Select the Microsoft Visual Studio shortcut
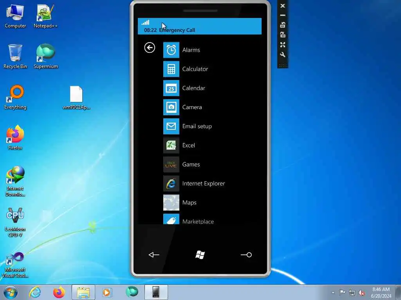Viewport: 401px width, 300px height. pyautogui.click(x=15, y=264)
